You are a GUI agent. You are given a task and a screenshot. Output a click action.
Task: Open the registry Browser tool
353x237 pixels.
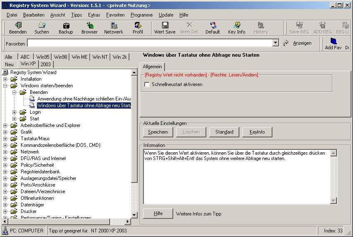tap(90, 25)
